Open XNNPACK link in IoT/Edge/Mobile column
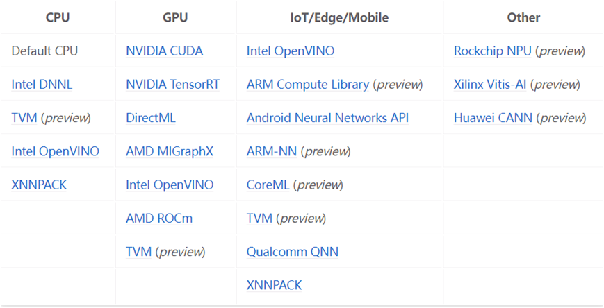Image resolution: width=604 pixels, height=308 pixels. 275,285
